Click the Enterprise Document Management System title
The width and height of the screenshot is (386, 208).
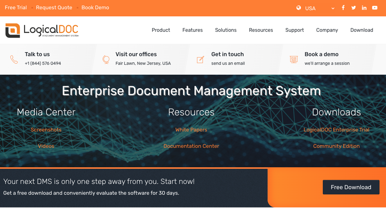tap(191, 91)
